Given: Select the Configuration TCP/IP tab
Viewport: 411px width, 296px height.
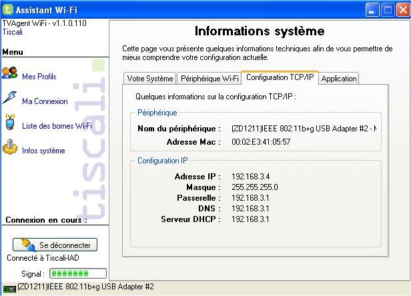Looking at the screenshot, I should click(x=280, y=77).
